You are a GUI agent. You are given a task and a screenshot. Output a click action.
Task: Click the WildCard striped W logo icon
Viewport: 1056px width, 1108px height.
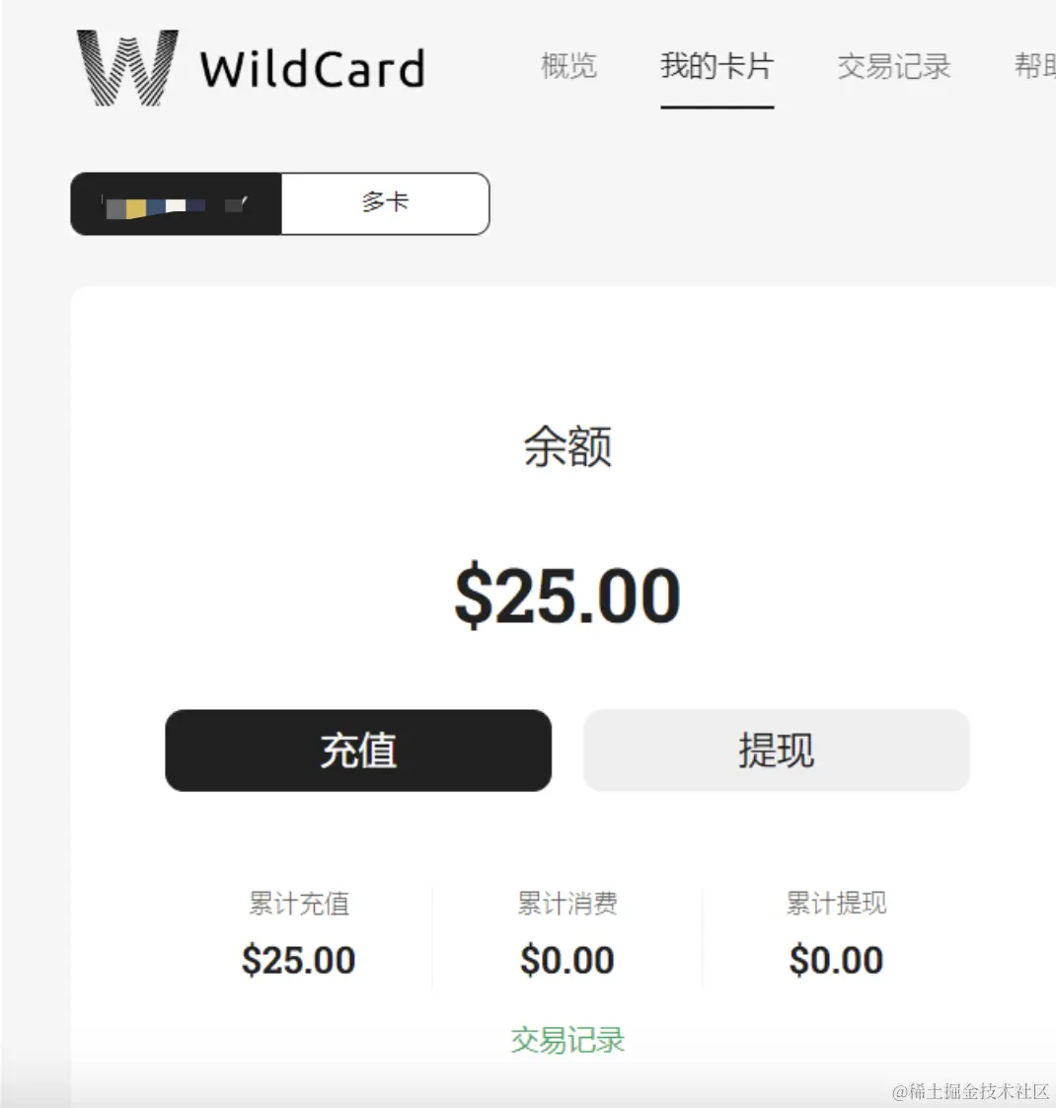[x=128, y=68]
